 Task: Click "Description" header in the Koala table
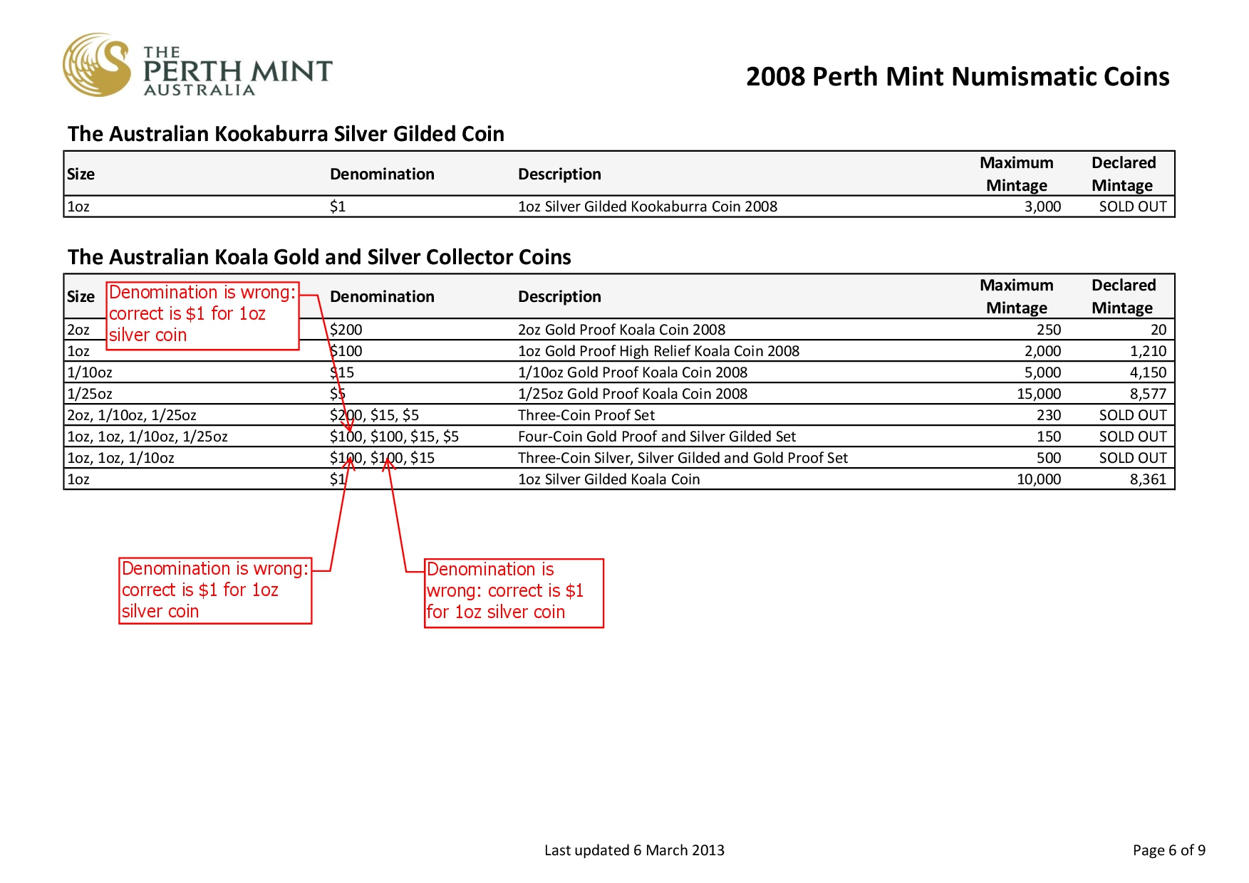click(559, 297)
